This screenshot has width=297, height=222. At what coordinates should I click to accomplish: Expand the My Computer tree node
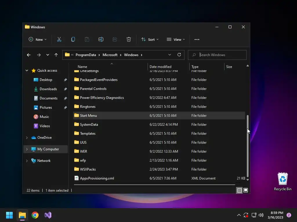click(x=27, y=149)
